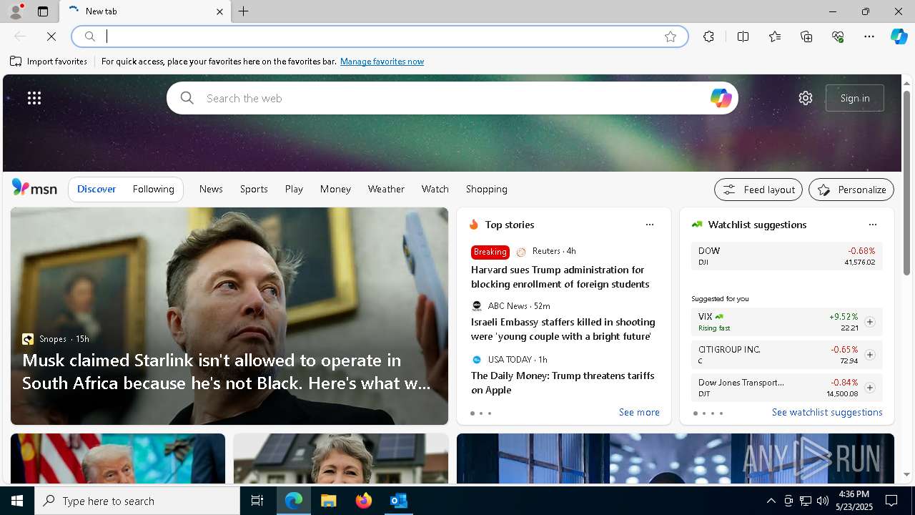This screenshot has height=515, width=915.
Task: Add CITIGROUP INC. to watchlist
Action: tap(870, 355)
